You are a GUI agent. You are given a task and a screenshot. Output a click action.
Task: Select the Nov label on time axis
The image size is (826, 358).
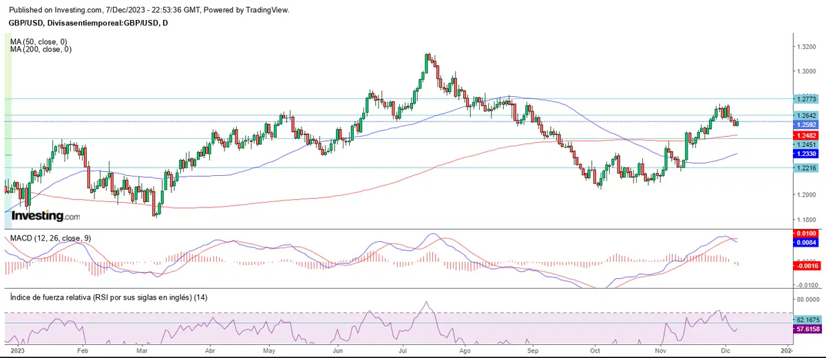tap(660, 350)
